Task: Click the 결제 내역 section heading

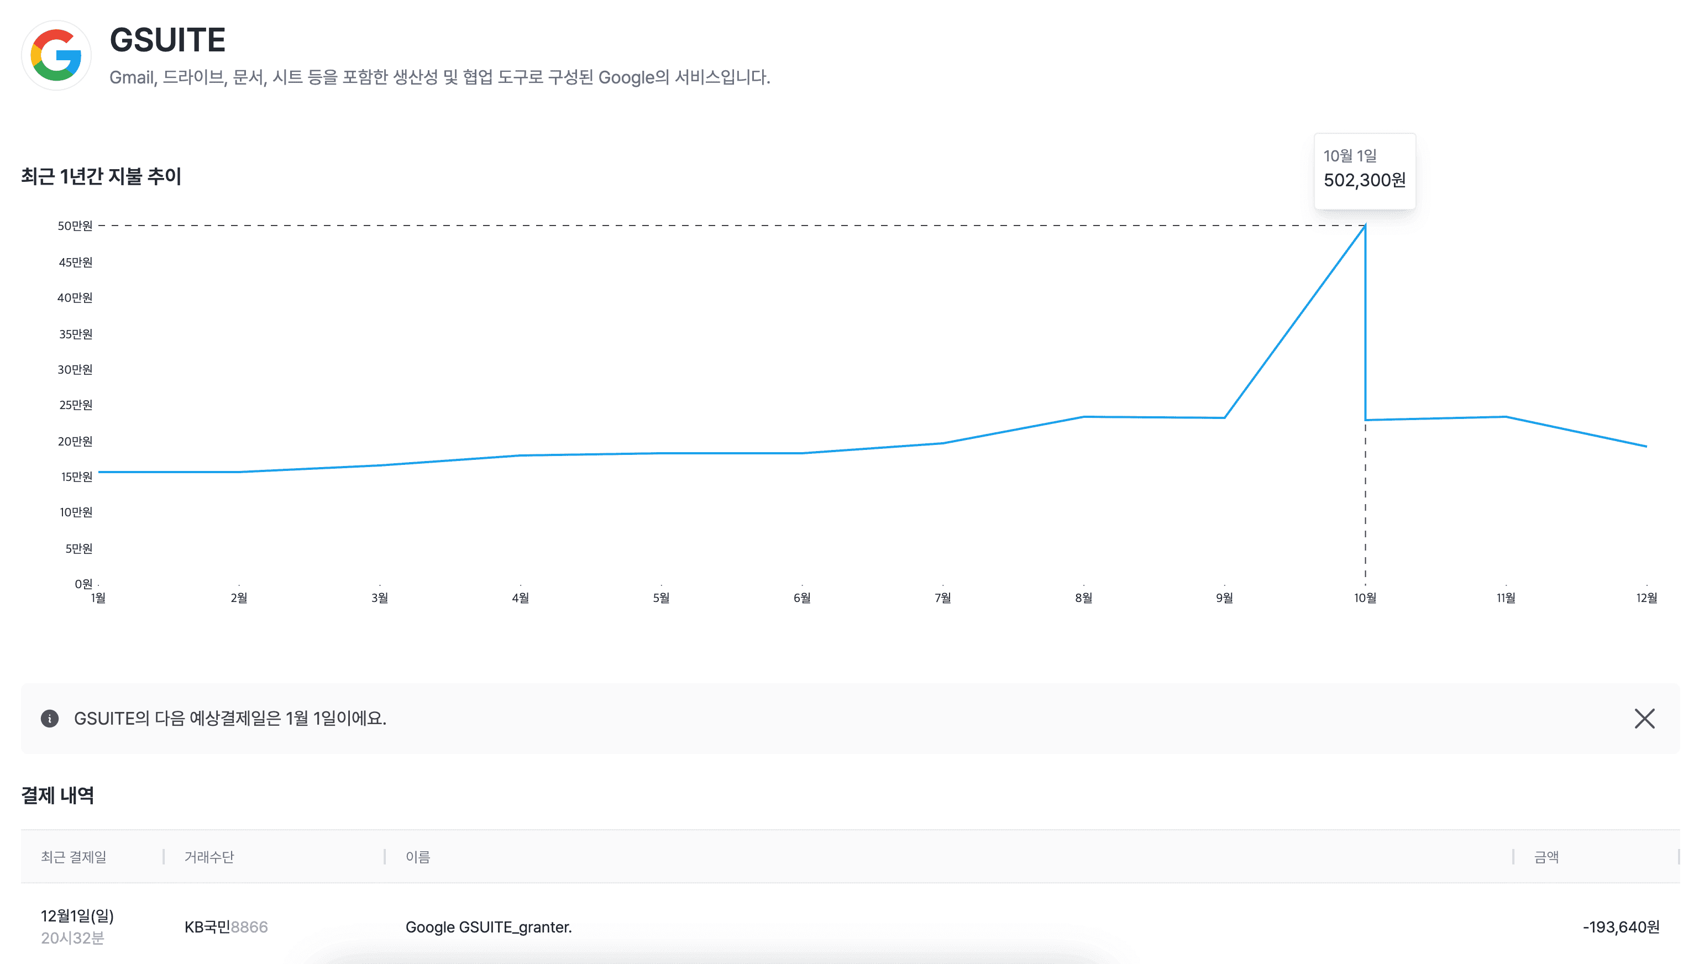Action: tap(57, 795)
